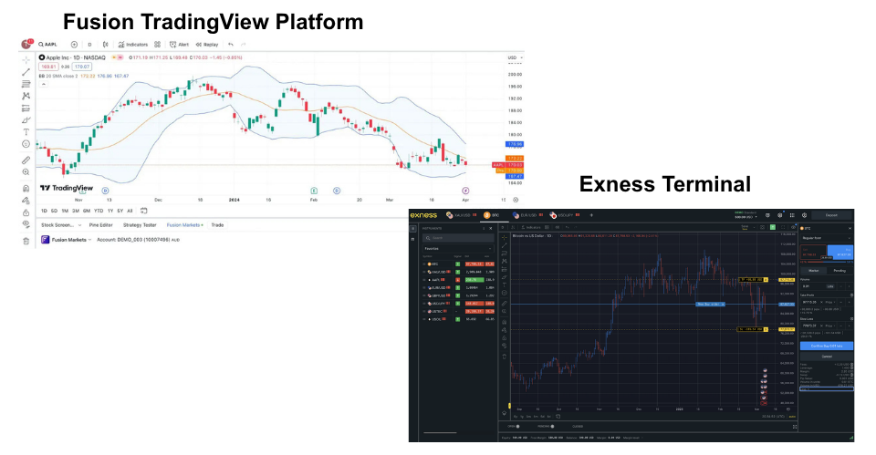Open AAPL symbol search in Fusion TradingView
The height and width of the screenshot is (455, 876).
[x=48, y=44]
